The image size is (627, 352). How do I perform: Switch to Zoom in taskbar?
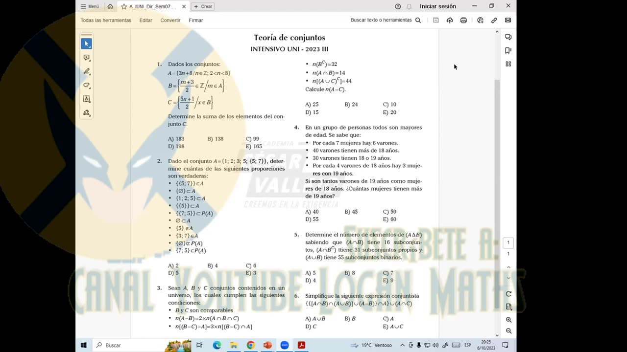coord(285,345)
